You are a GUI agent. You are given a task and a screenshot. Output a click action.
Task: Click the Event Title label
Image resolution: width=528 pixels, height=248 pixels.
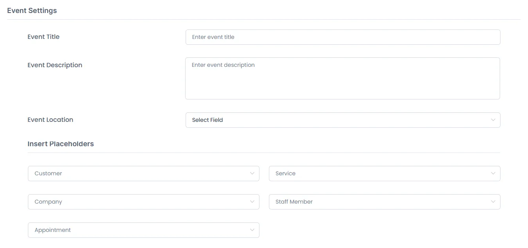click(x=44, y=37)
